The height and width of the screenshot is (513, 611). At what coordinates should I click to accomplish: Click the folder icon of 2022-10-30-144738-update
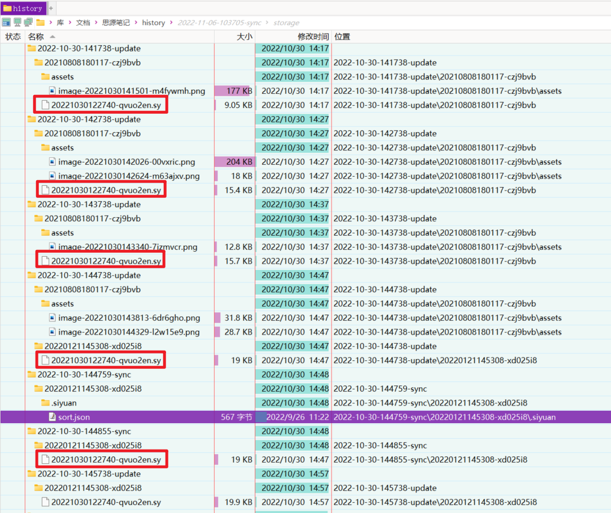(x=32, y=275)
